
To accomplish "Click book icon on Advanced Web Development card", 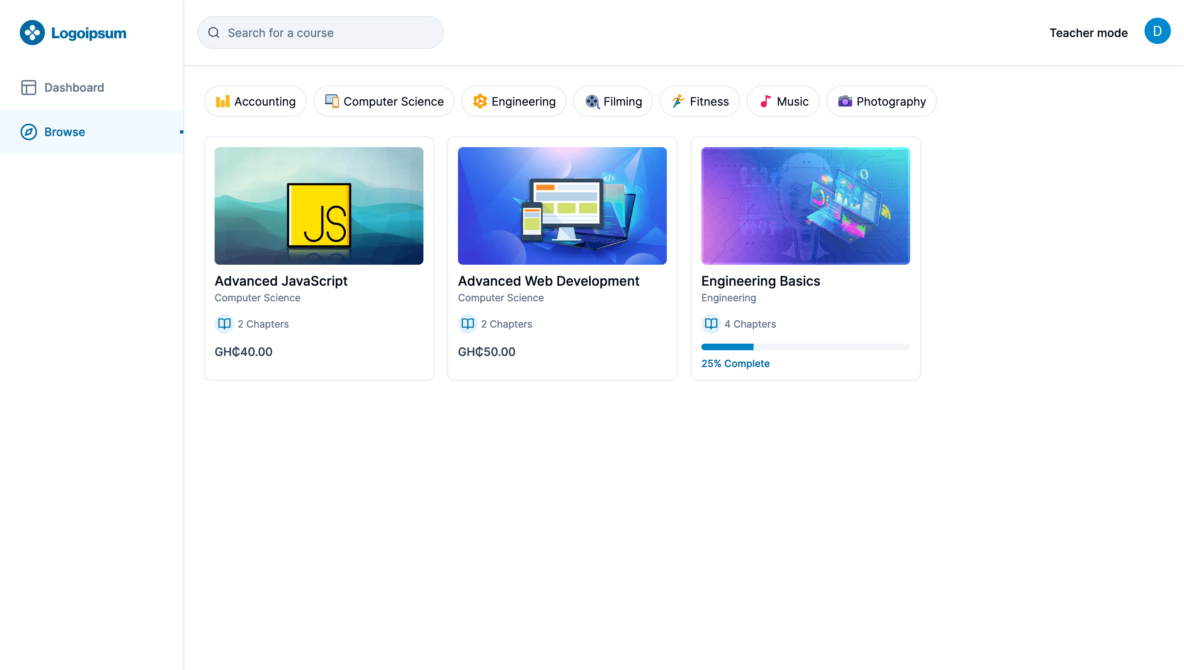I will coord(467,324).
